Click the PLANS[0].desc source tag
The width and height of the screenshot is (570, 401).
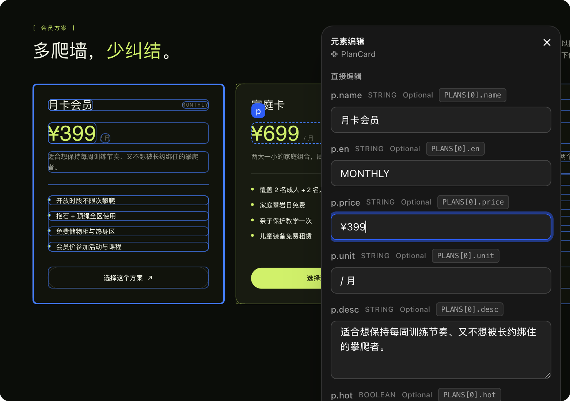(x=470, y=309)
